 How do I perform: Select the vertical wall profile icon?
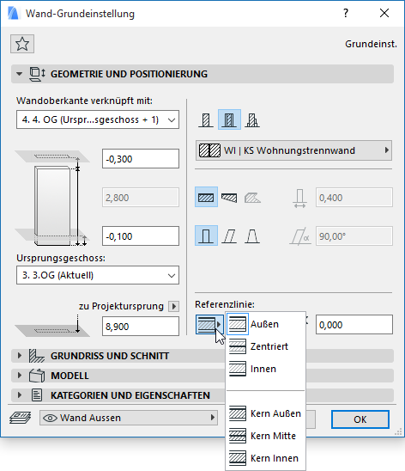(x=206, y=235)
